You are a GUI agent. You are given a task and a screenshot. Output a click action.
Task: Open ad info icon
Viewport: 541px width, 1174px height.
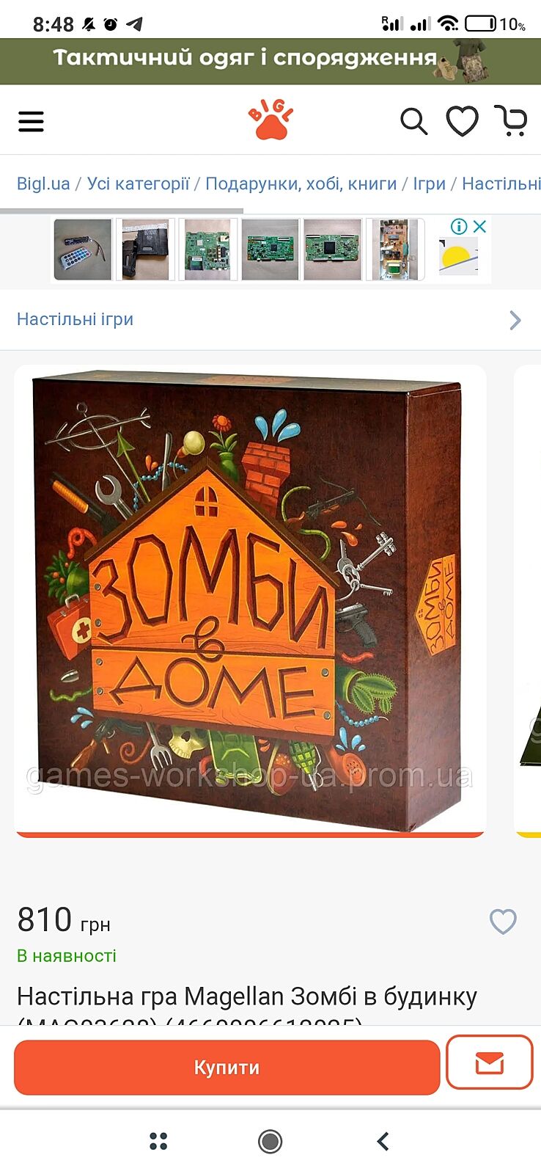point(459,227)
